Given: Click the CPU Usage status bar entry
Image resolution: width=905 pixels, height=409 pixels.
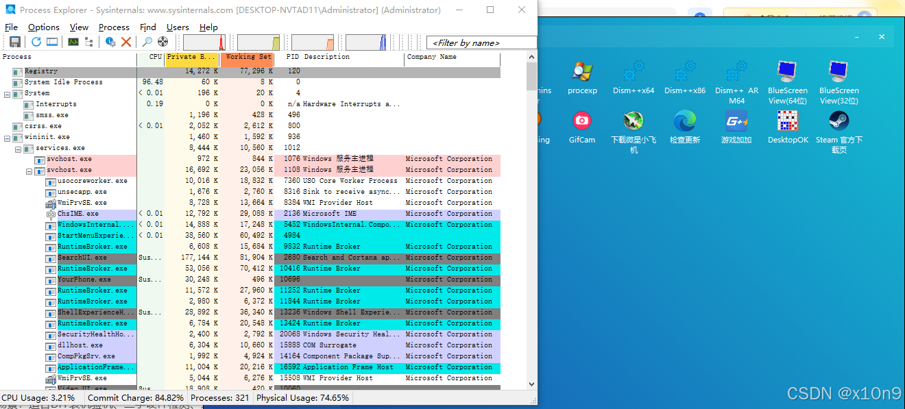Looking at the screenshot, I should point(38,397).
